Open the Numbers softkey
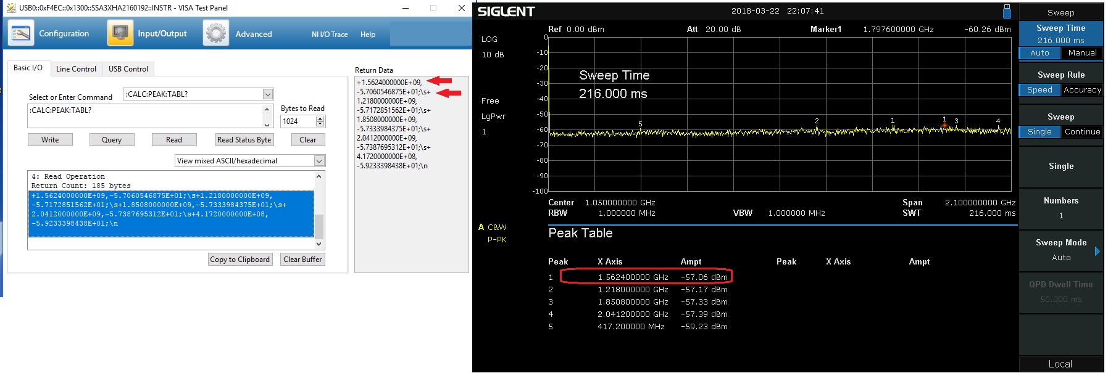The height and width of the screenshot is (373, 1108). 1061,208
